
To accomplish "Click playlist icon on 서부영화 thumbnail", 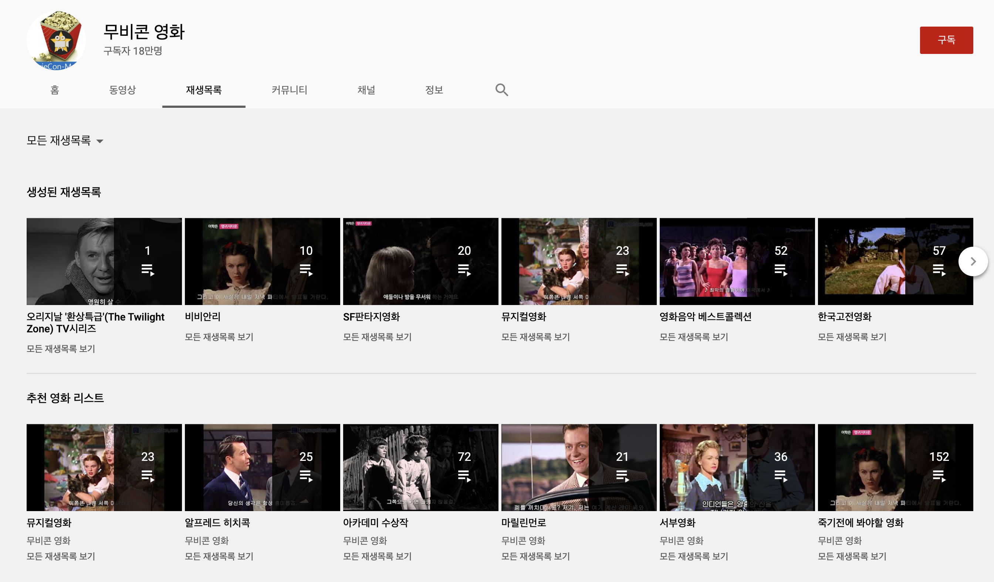I will click(x=781, y=476).
